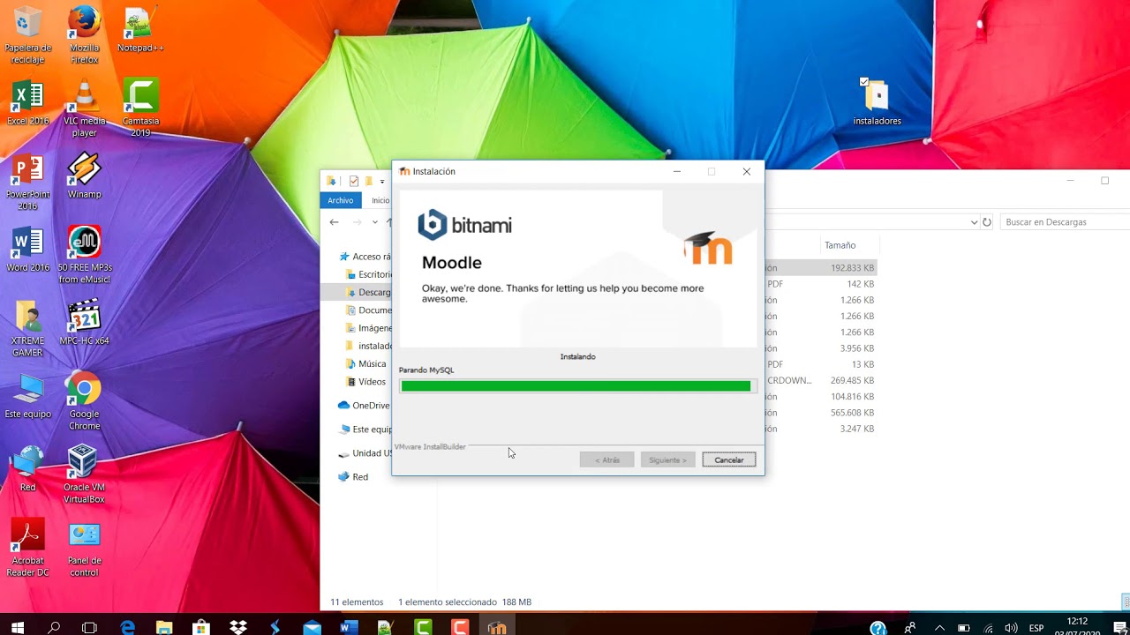Sort files by the Tamaño column
This screenshot has height=635, width=1130.
click(x=840, y=245)
